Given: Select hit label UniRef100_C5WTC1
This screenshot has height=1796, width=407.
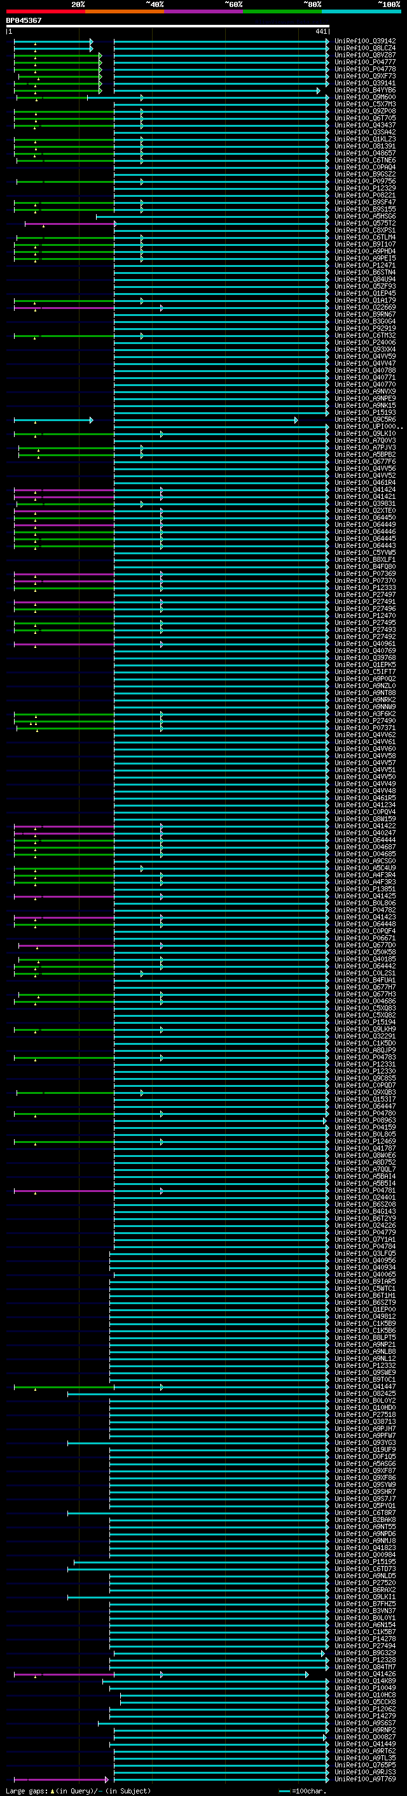Looking at the screenshot, I should [365, 1288].
